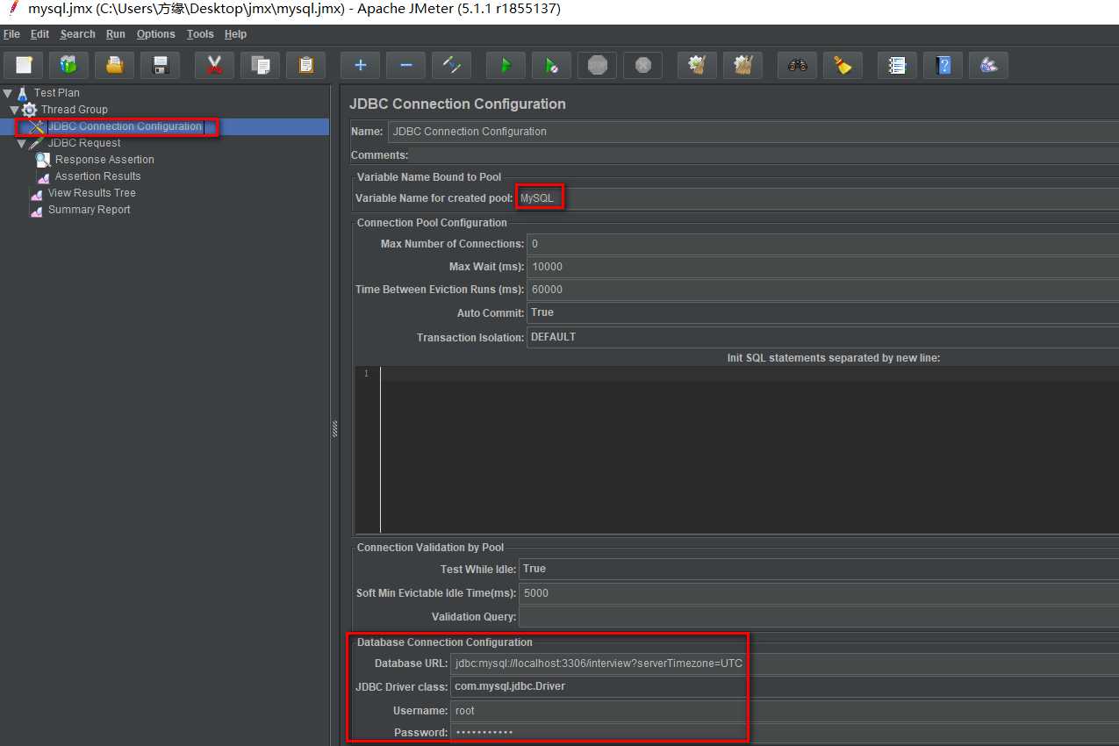The width and height of the screenshot is (1119, 746).
Task: Click the Shutdown toolbar icon
Action: pos(642,65)
